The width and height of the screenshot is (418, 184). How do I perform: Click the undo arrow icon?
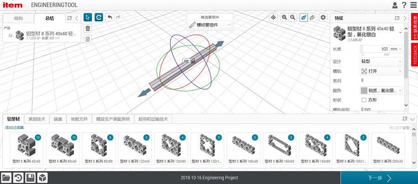110,18
